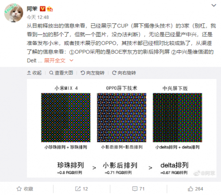Screen dimensions: 221x195
Task: Open the post options chevron menu
Action: click(213, 5)
